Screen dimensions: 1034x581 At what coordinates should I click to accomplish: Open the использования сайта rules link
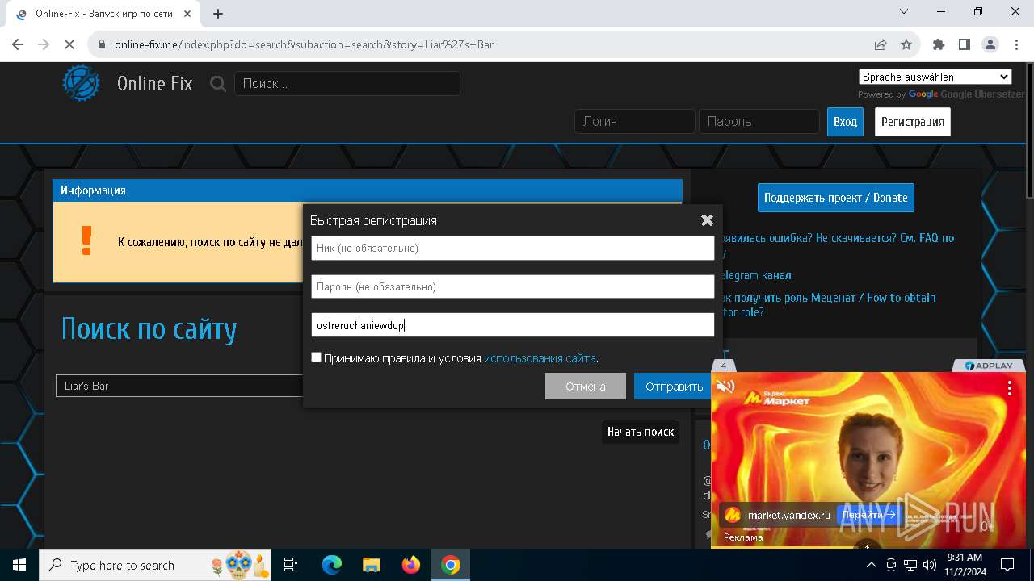coord(540,358)
